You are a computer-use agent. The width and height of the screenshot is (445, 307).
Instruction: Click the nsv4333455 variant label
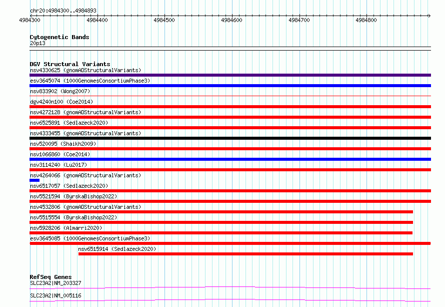[85, 133]
